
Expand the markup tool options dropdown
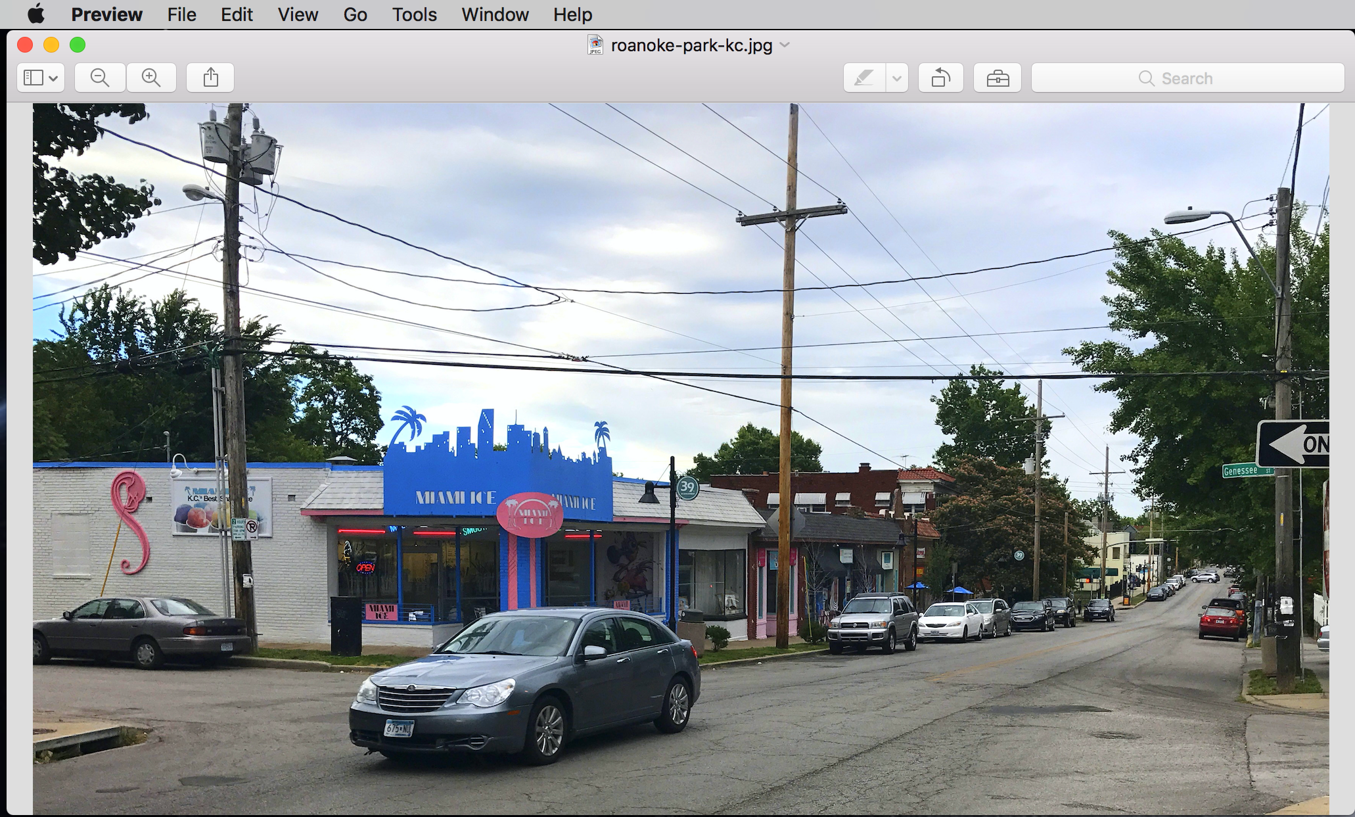pyautogui.click(x=894, y=76)
